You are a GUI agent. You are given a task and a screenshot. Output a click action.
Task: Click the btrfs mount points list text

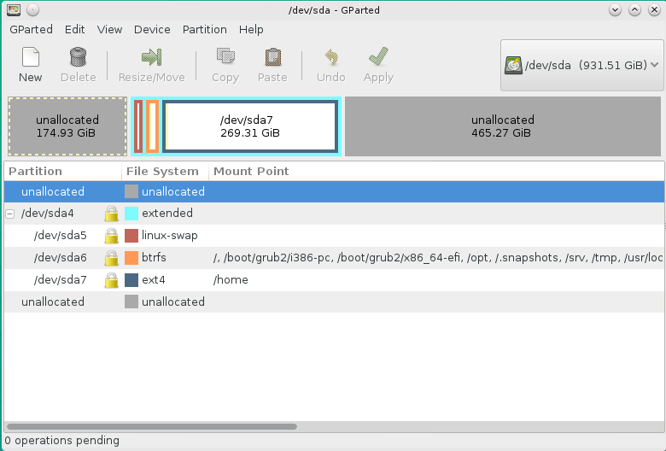(x=438, y=258)
